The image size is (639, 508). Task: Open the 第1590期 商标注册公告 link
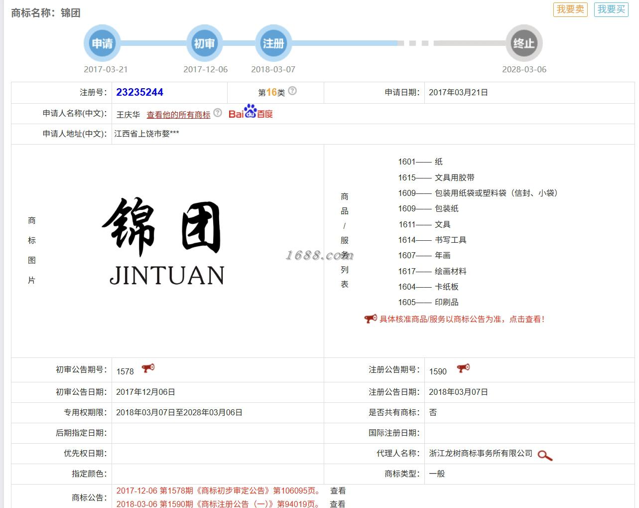coord(220,504)
